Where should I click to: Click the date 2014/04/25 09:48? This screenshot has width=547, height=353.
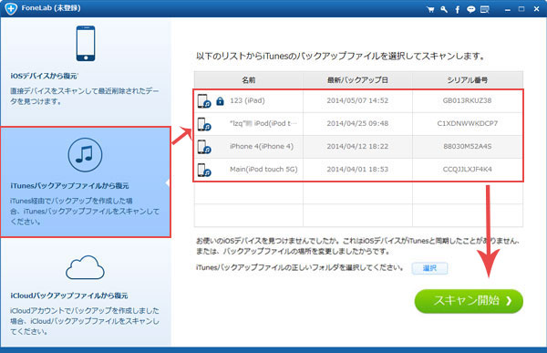click(357, 123)
